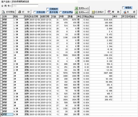Click row selector of 8378 quantity row
The width and height of the screenshot is (138, 117).
[1, 20]
